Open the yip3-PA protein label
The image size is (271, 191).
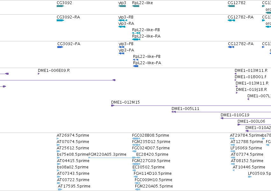click(x=126, y=50)
